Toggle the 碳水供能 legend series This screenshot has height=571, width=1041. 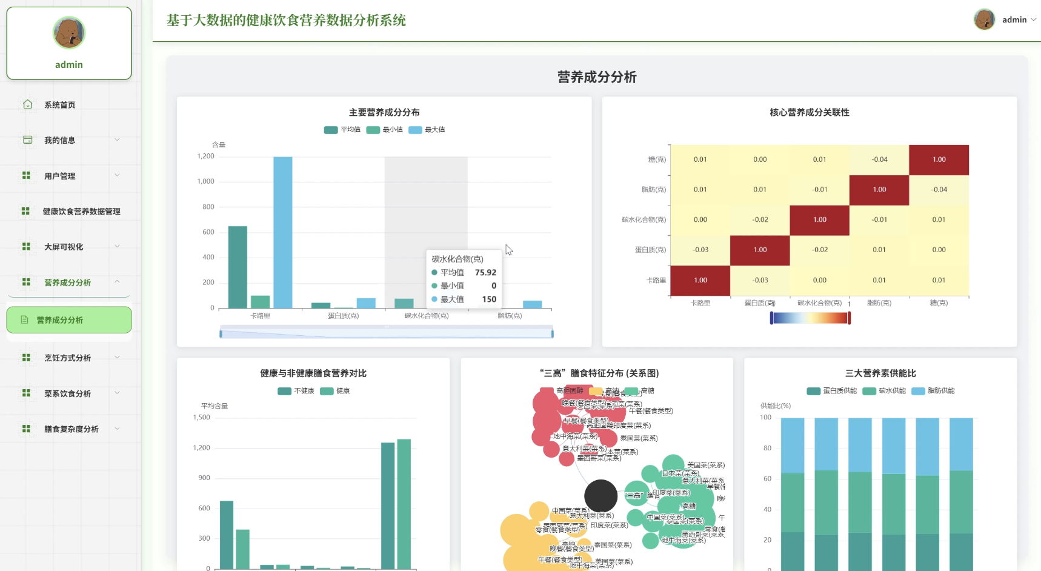tap(884, 391)
